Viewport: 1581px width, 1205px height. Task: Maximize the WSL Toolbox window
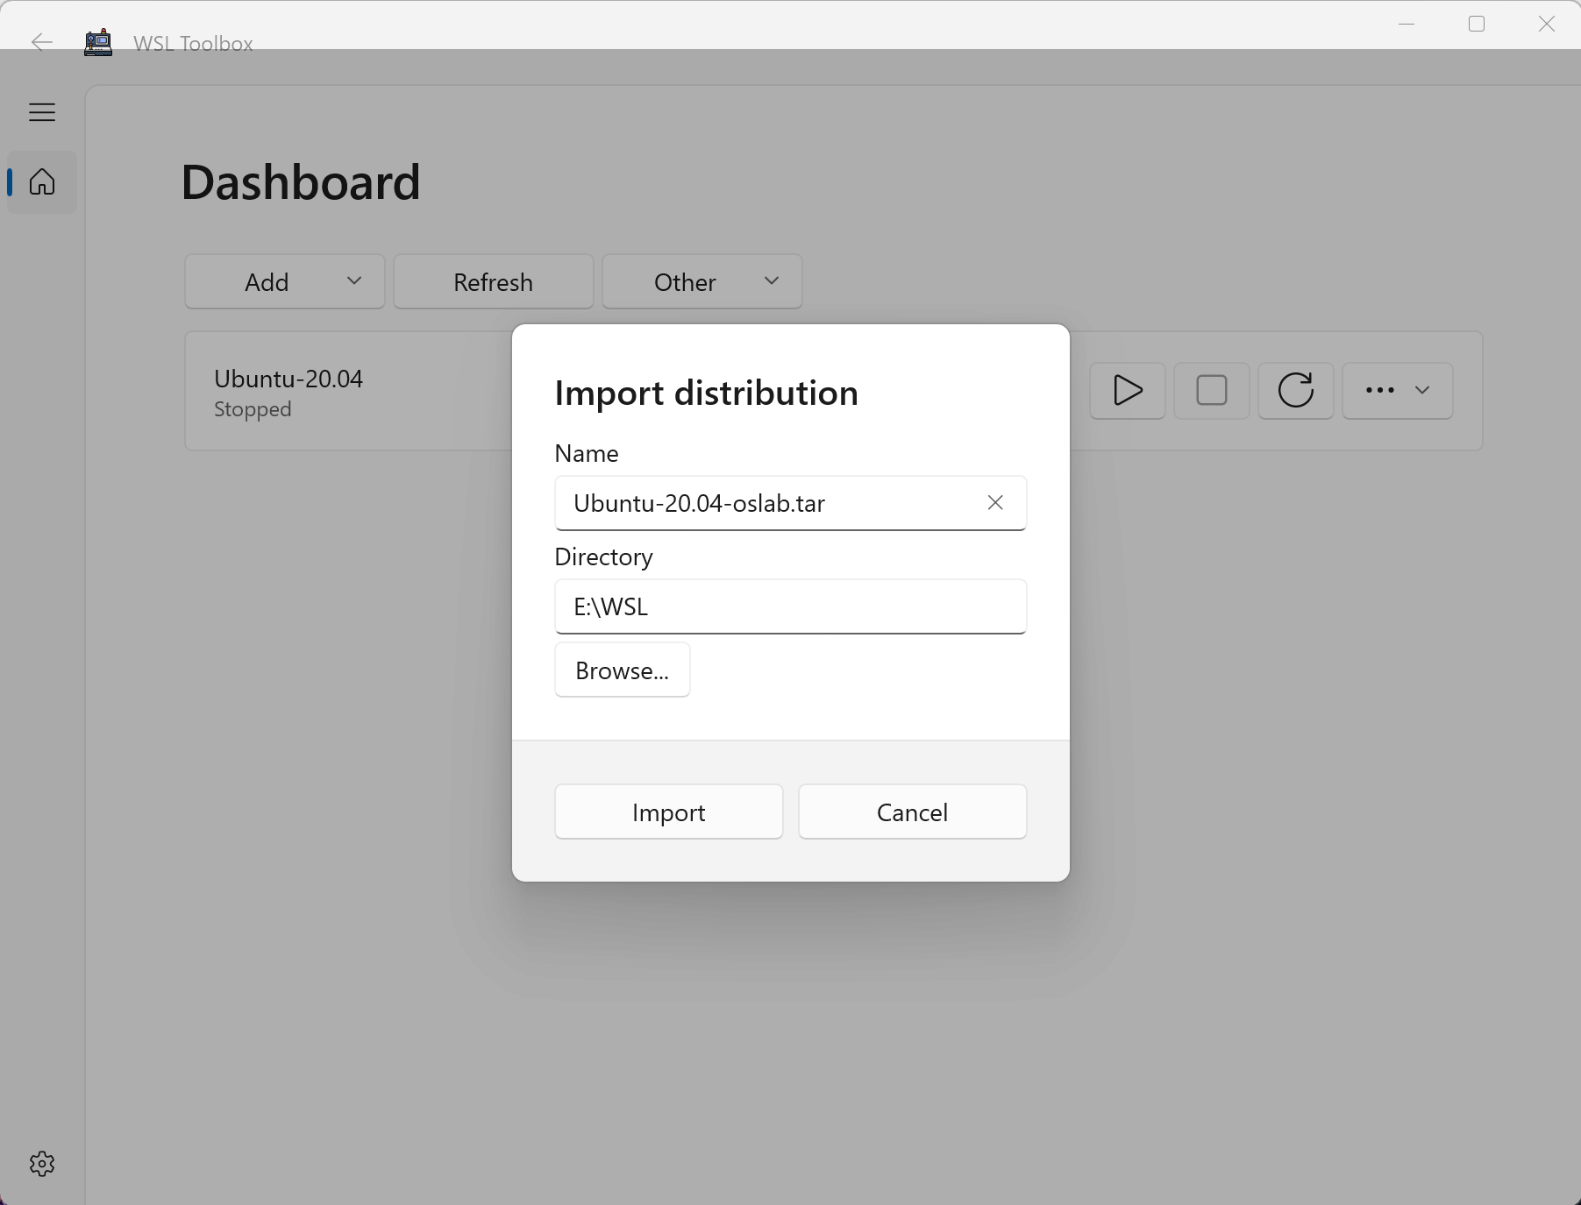pos(1477,25)
